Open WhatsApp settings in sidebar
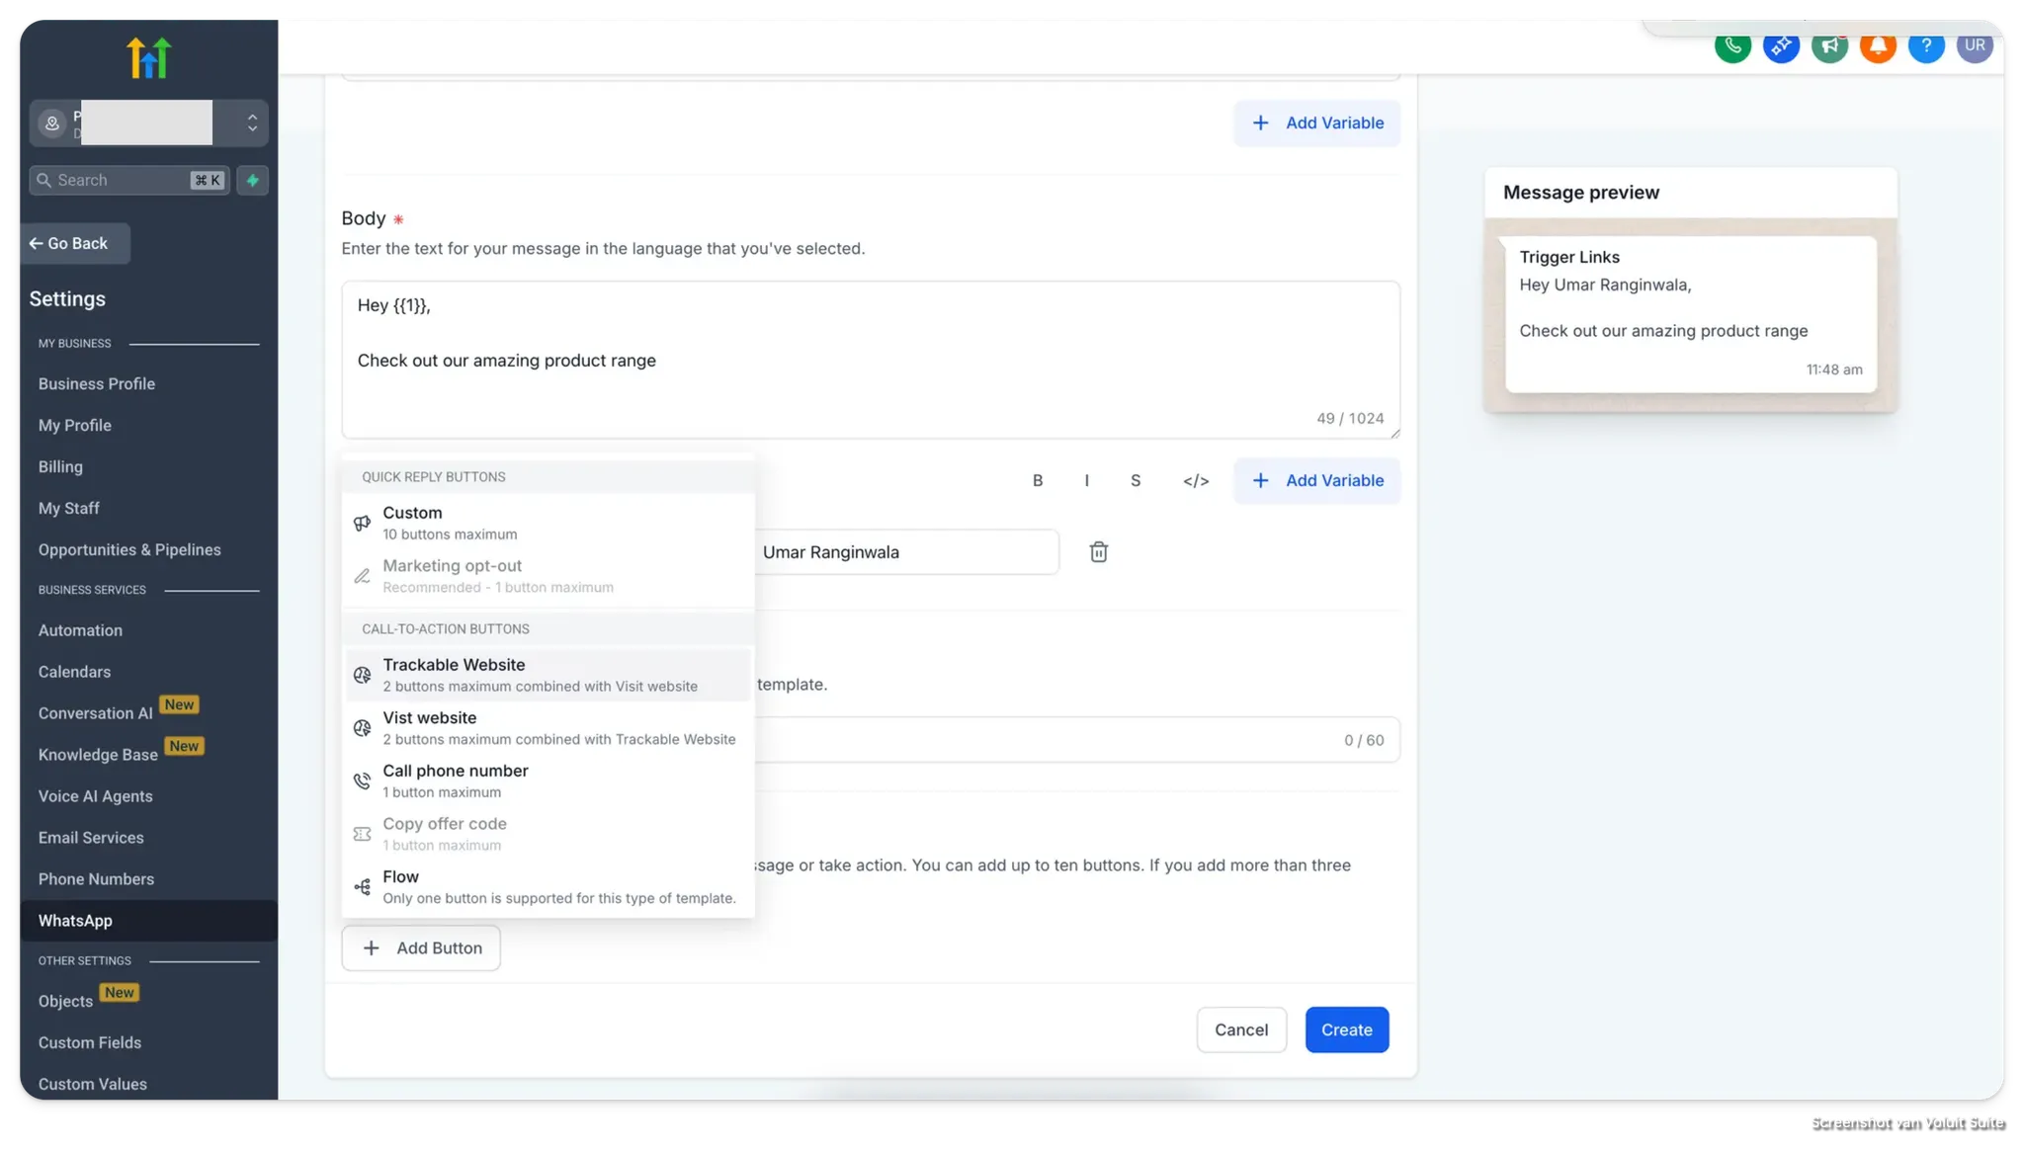The image size is (2024, 1151). click(75, 921)
